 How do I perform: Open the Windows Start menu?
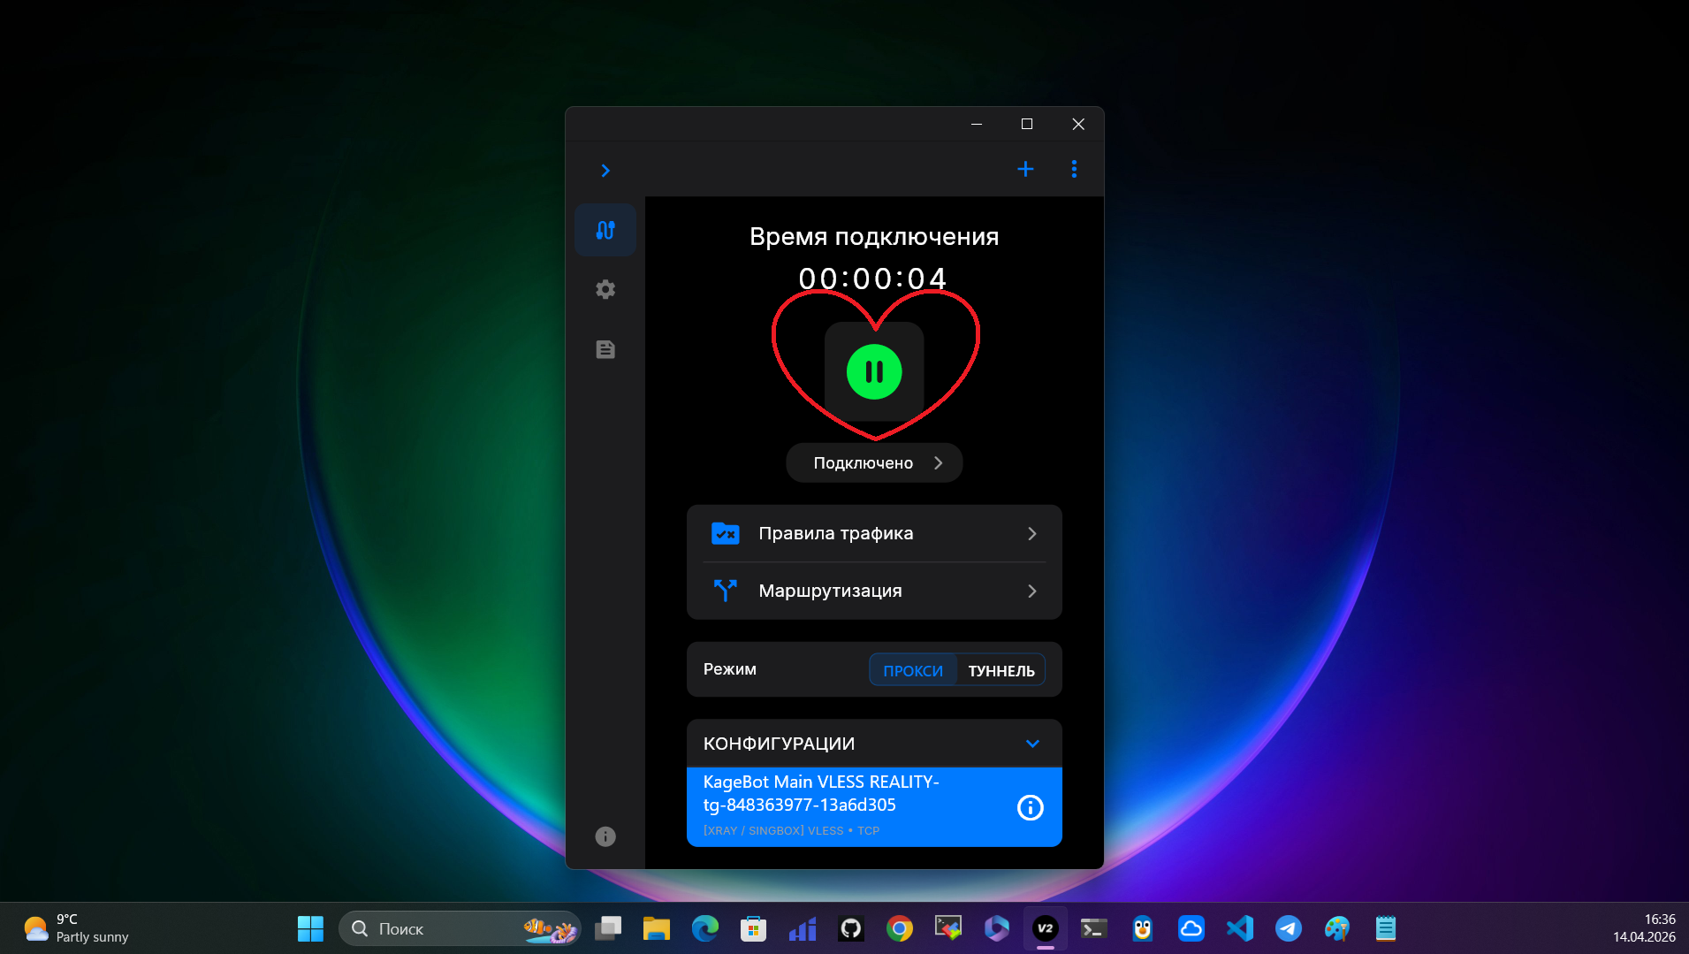[310, 928]
